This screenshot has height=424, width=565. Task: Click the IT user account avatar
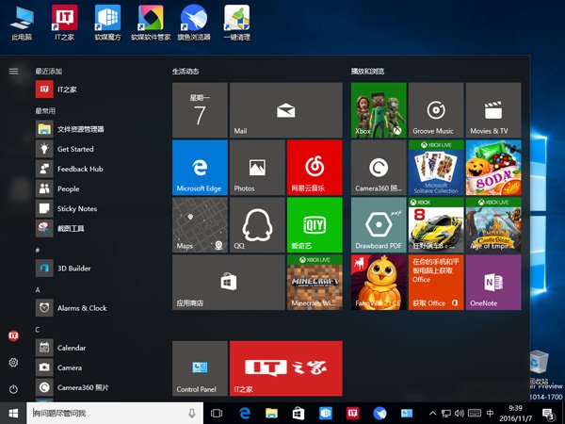click(13, 335)
